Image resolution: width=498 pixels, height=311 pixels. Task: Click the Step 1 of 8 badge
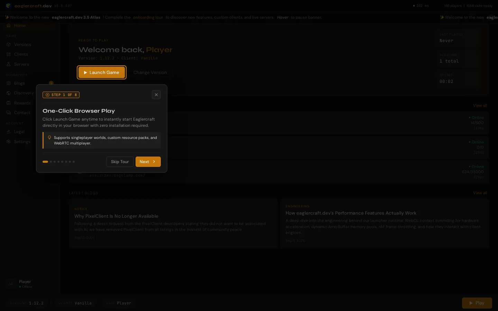61,95
